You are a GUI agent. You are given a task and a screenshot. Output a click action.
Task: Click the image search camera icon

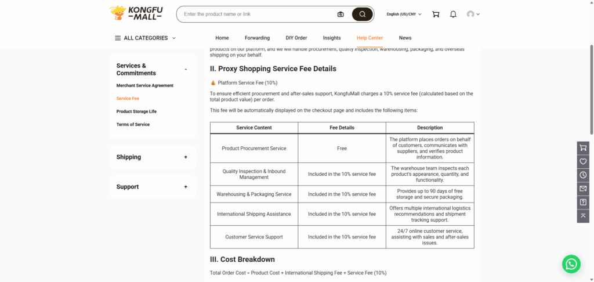[341, 14]
